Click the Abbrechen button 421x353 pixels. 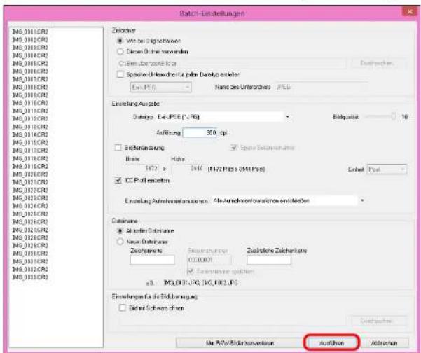pos(384,342)
